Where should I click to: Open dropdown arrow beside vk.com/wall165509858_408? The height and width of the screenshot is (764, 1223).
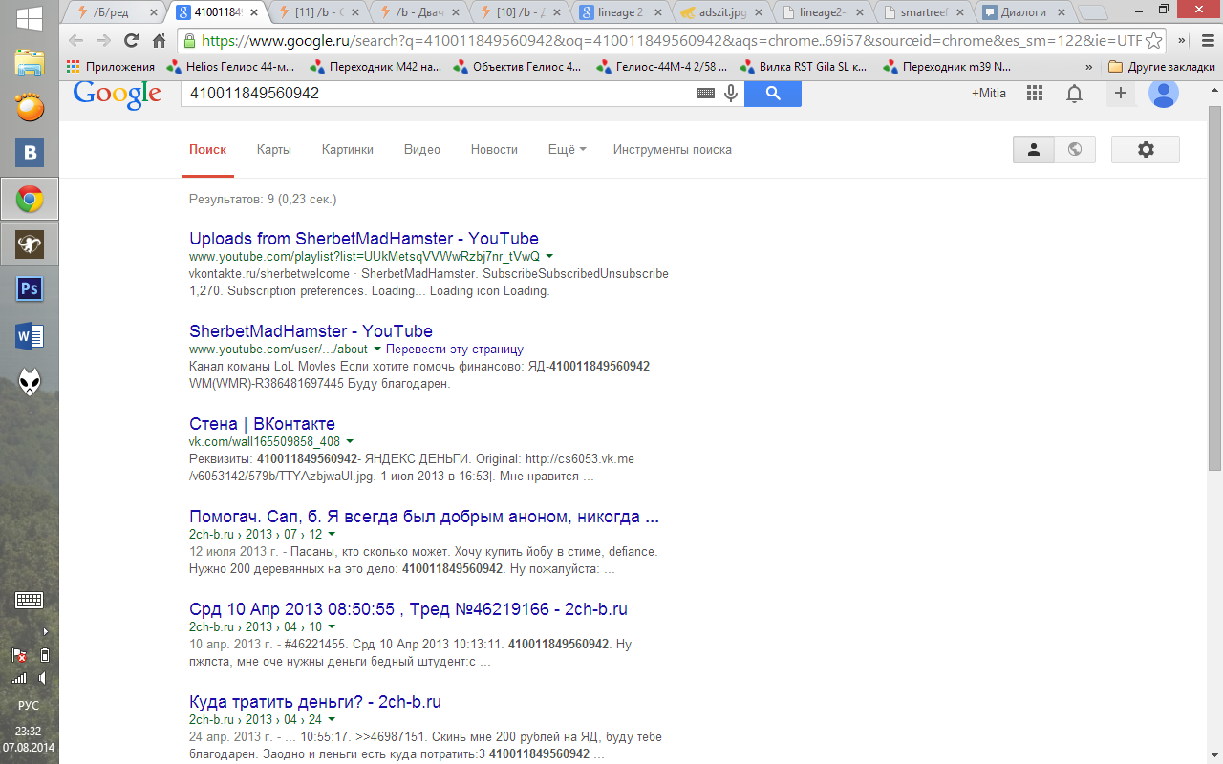[x=350, y=442]
